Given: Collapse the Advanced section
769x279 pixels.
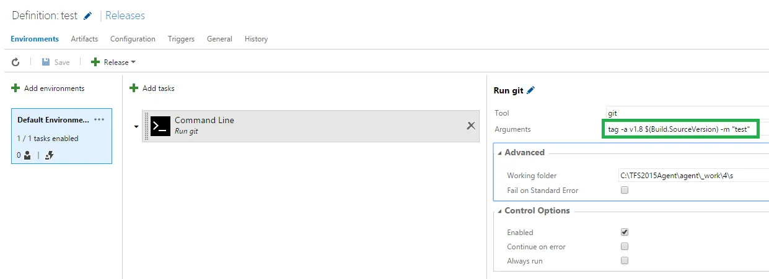Looking at the screenshot, I should pyautogui.click(x=500, y=153).
